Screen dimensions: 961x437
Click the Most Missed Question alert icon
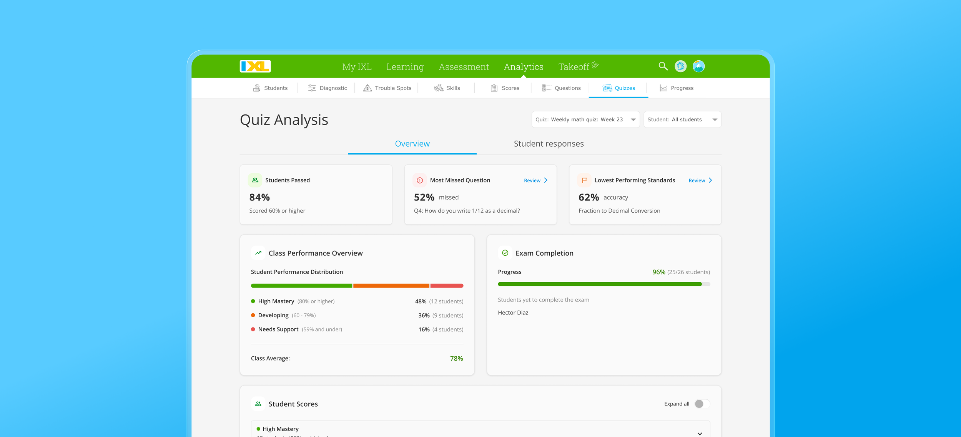click(420, 180)
